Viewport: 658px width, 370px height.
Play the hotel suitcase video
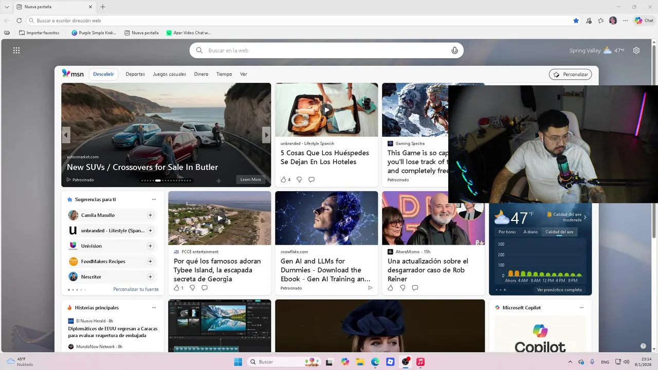click(x=326, y=110)
